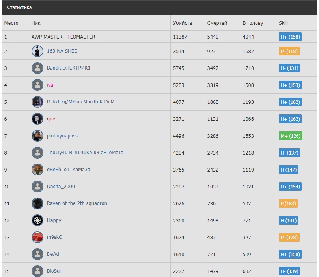This screenshot has width=319, height=277.
Task: Click the Смертей column header
Action: 217,23
